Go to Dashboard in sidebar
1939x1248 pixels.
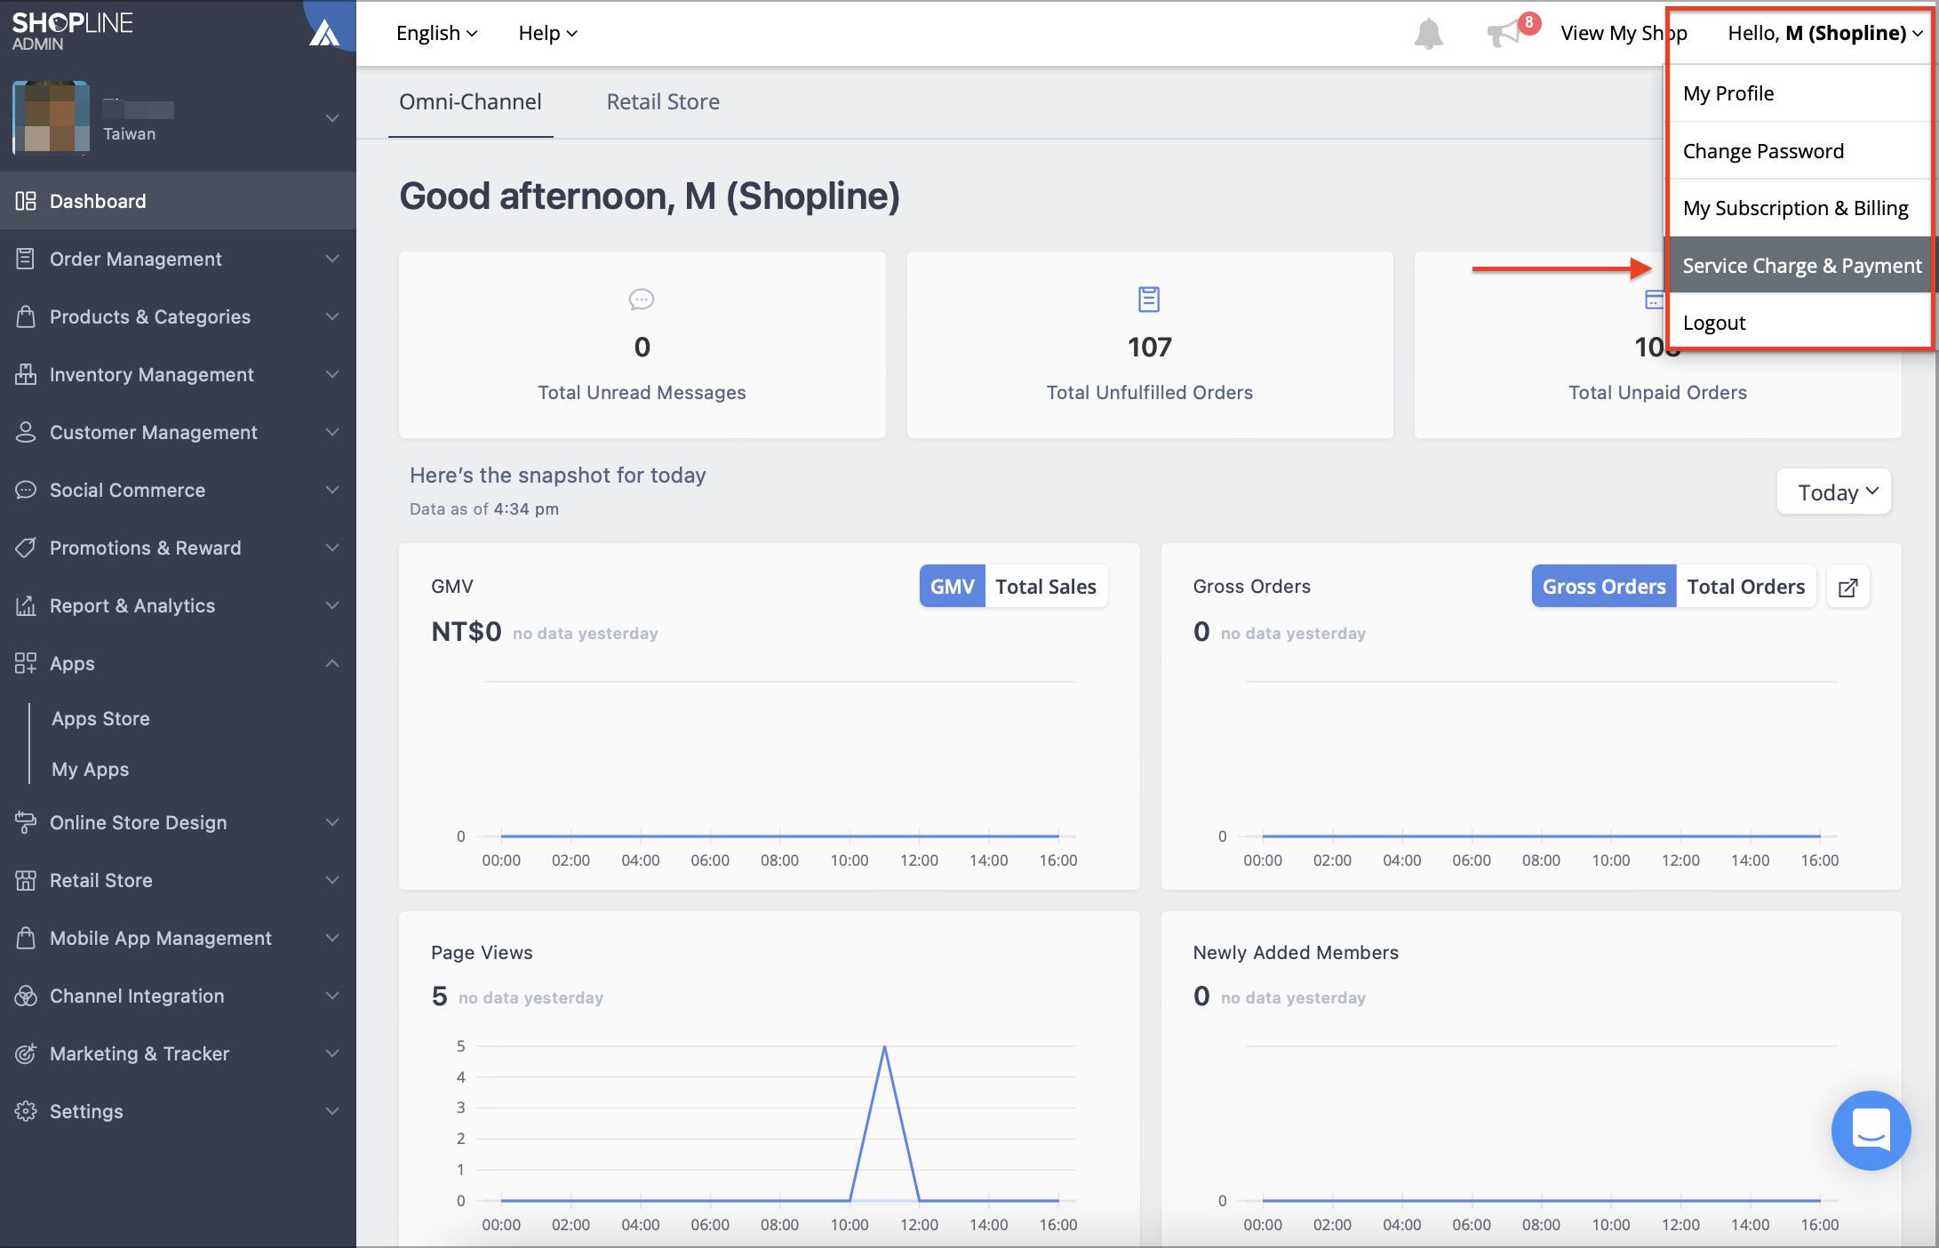[x=178, y=201]
